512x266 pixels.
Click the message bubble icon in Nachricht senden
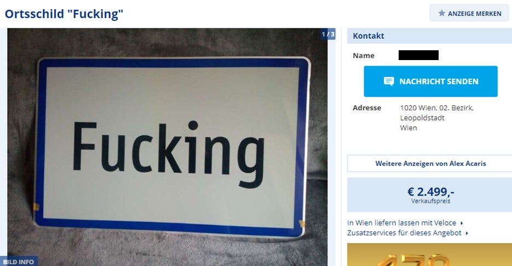(389, 81)
